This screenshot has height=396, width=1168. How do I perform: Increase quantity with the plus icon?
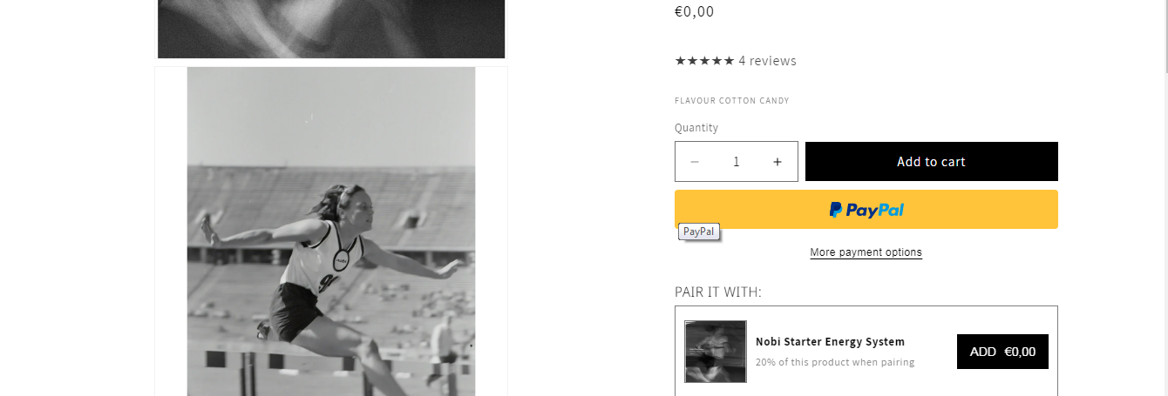(x=778, y=162)
